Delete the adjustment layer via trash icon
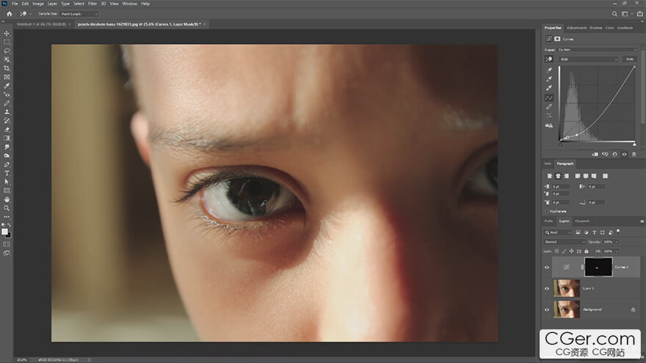 point(634,154)
